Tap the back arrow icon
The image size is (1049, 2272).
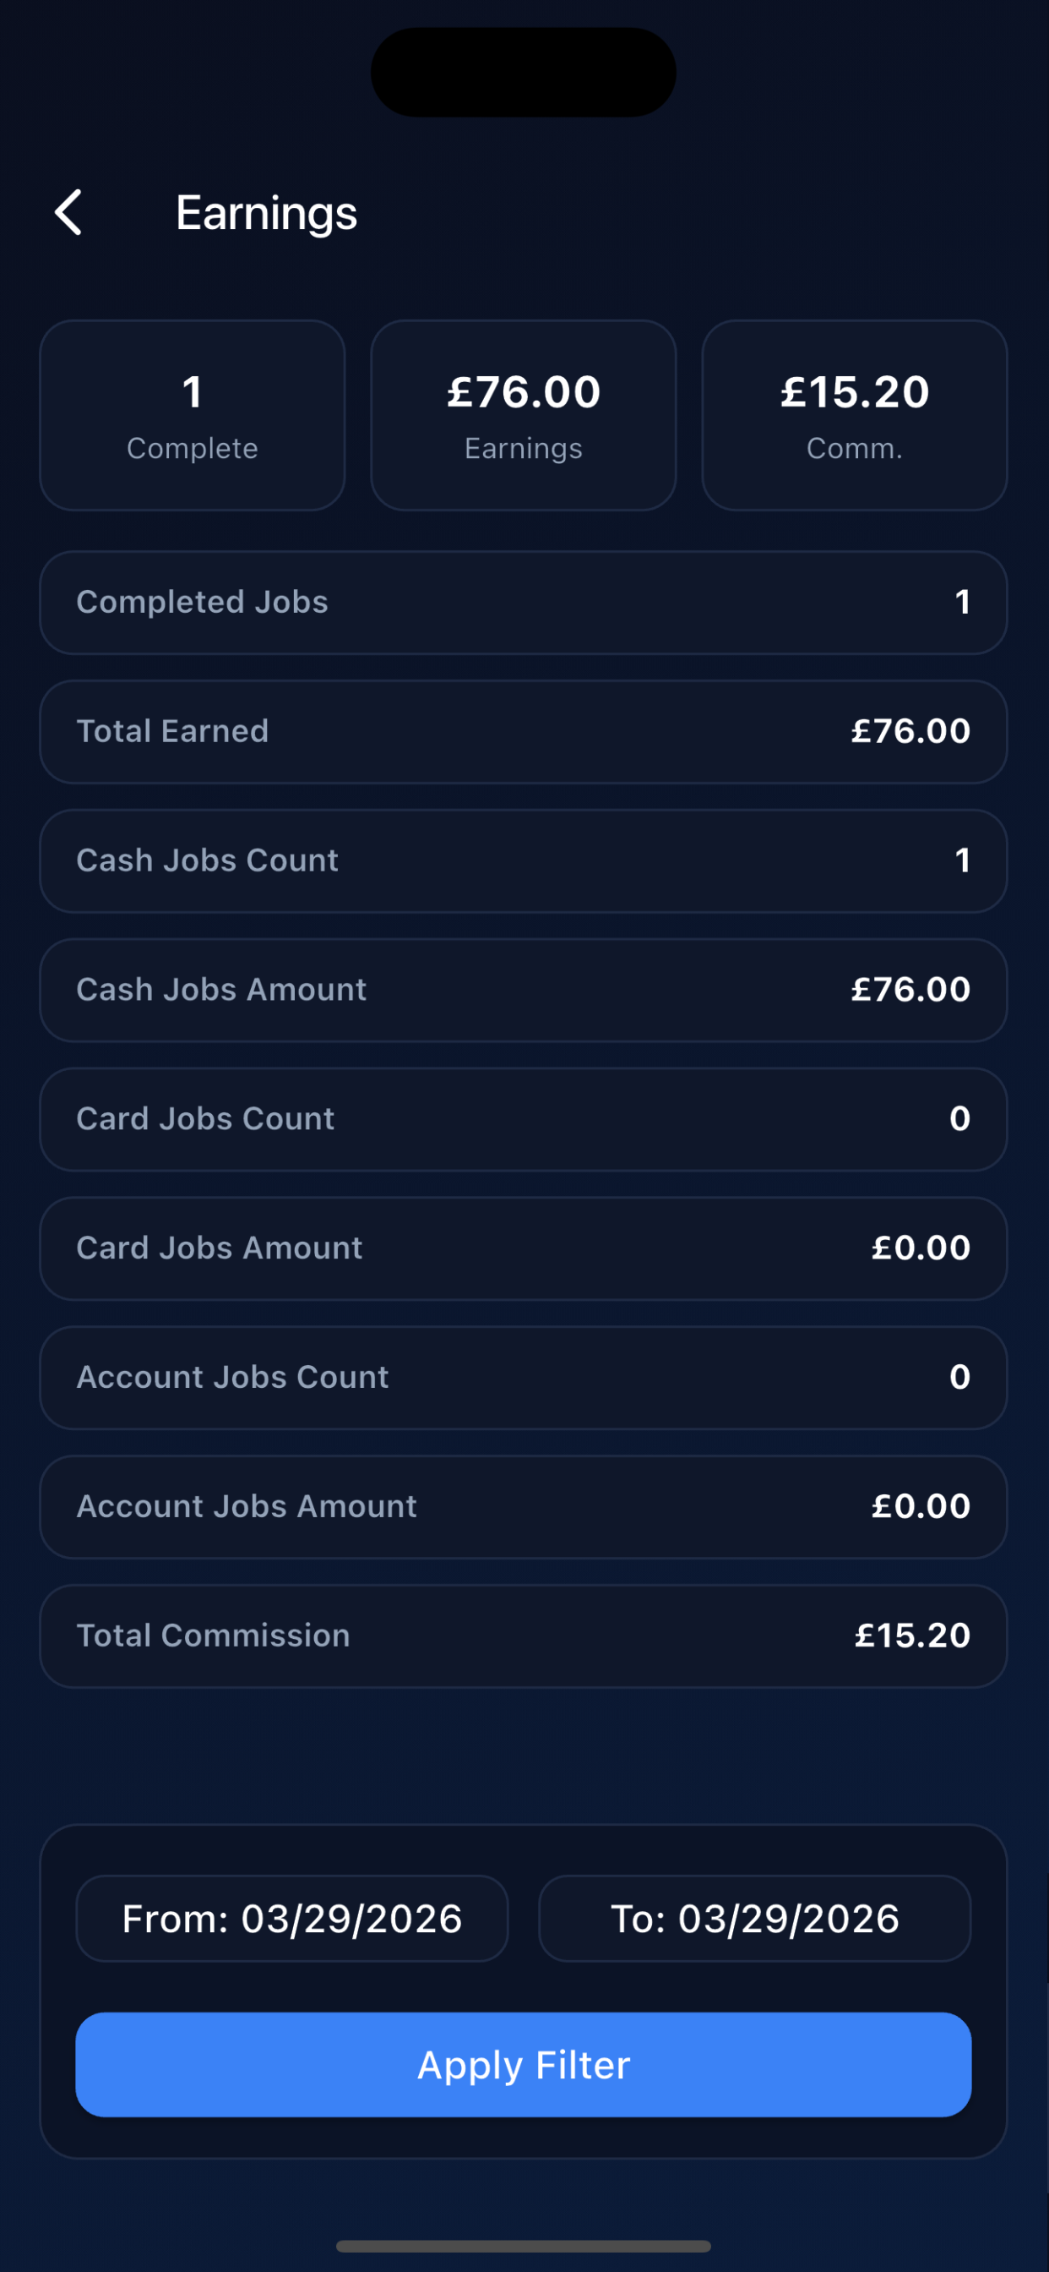(68, 212)
